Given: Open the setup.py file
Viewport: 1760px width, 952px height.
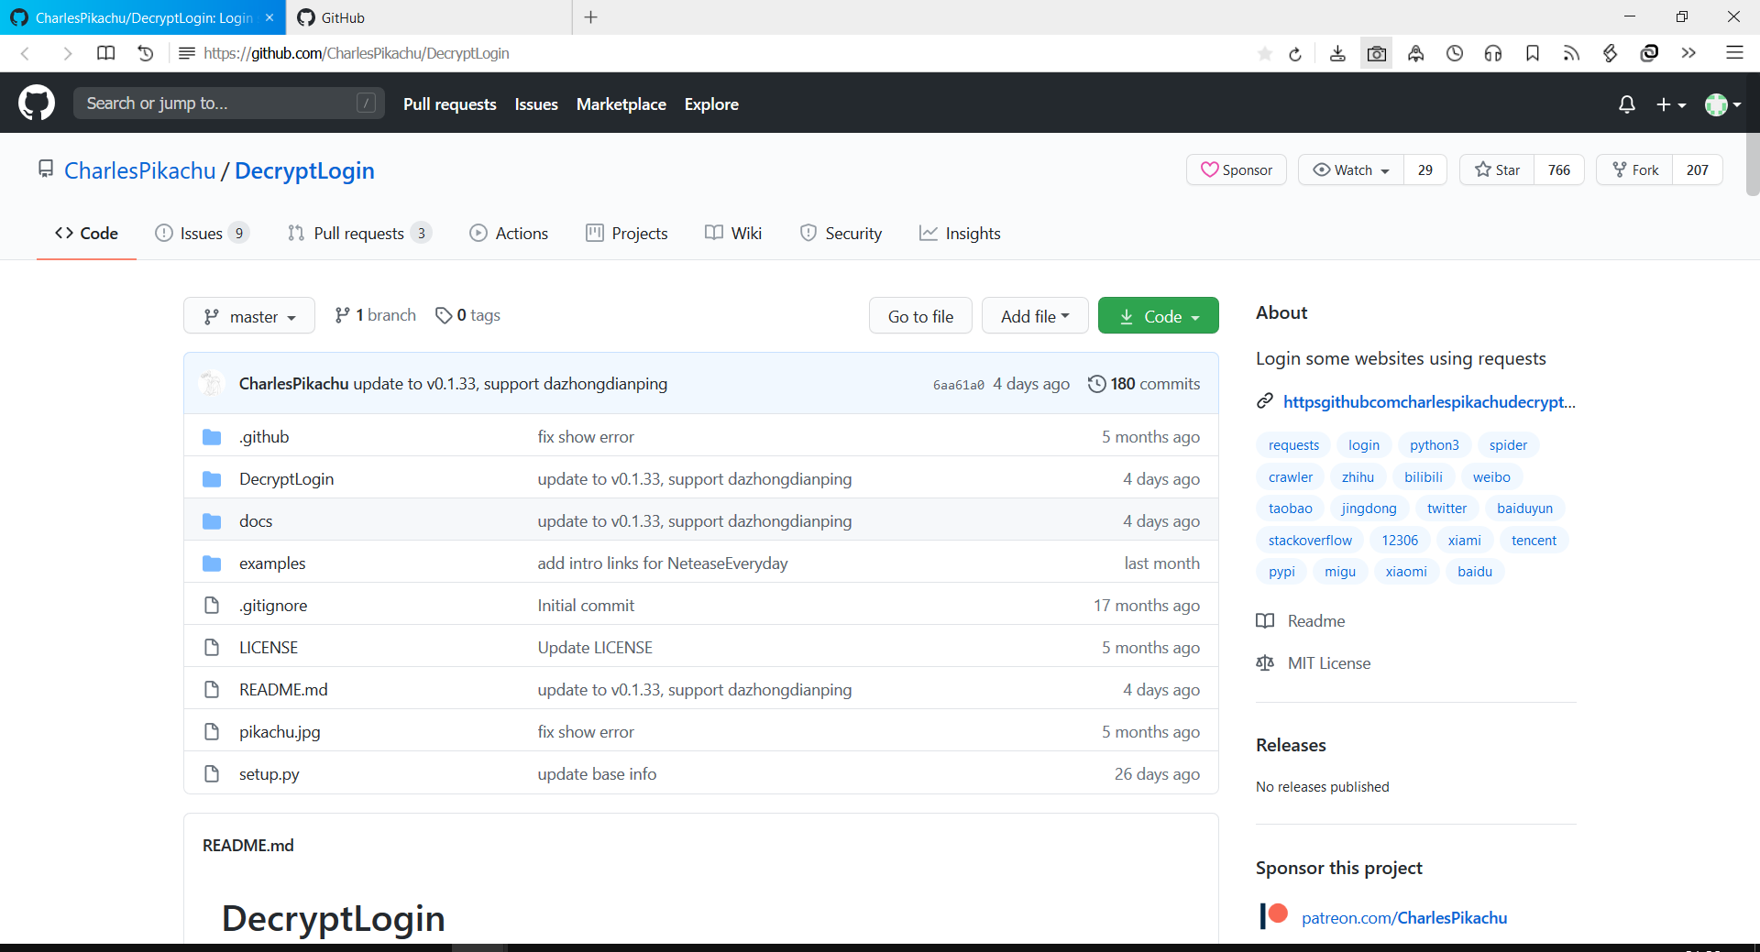Looking at the screenshot, I should point(269,774).
